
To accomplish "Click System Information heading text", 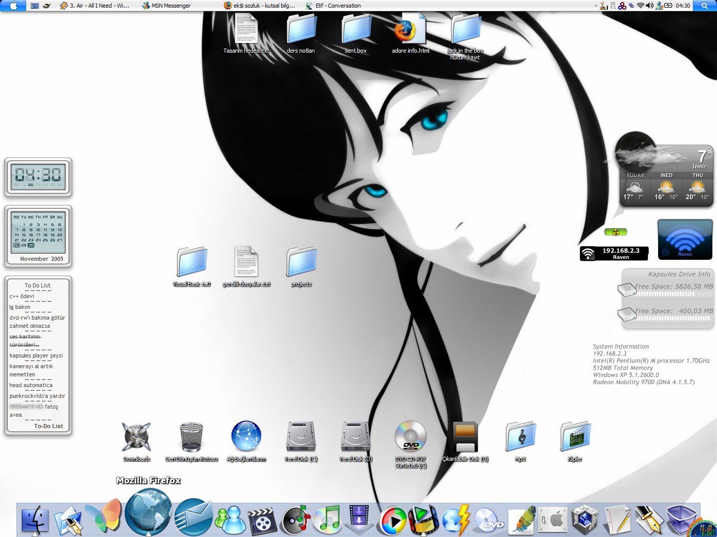I will (621, 346).
